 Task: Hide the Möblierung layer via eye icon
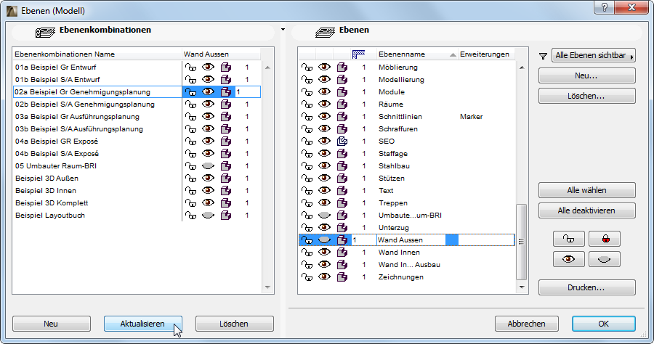[x=325, y=67]
